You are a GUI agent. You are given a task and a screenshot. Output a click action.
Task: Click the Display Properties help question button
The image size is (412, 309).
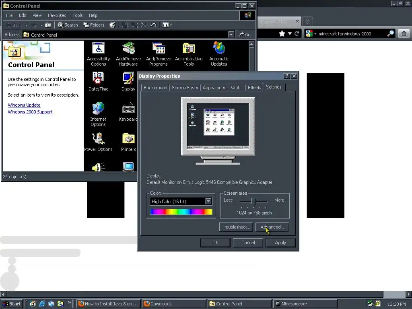pos(287,76)
